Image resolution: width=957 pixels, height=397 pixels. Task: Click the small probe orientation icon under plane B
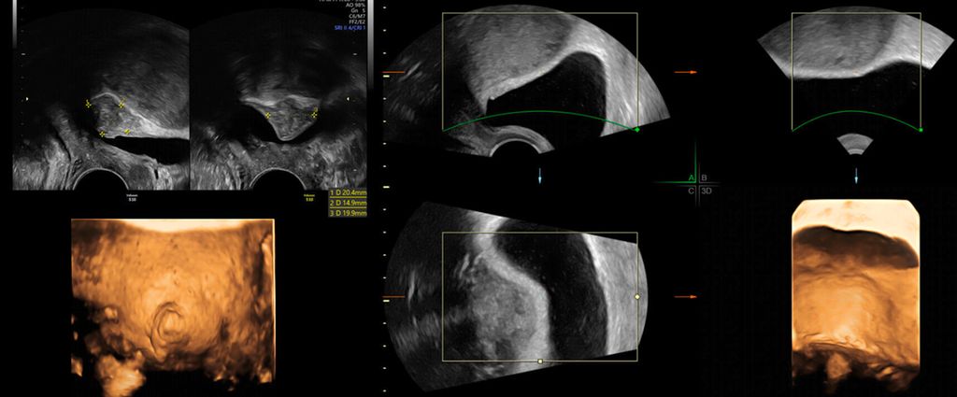point(856,144)
